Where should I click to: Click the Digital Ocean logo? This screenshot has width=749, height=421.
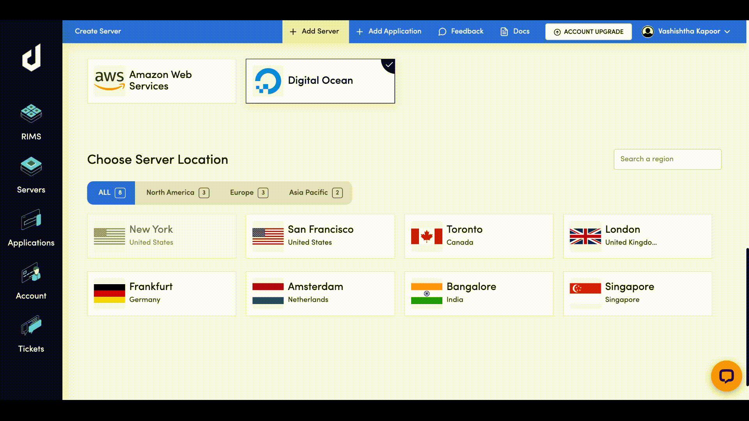click(268, 81)
